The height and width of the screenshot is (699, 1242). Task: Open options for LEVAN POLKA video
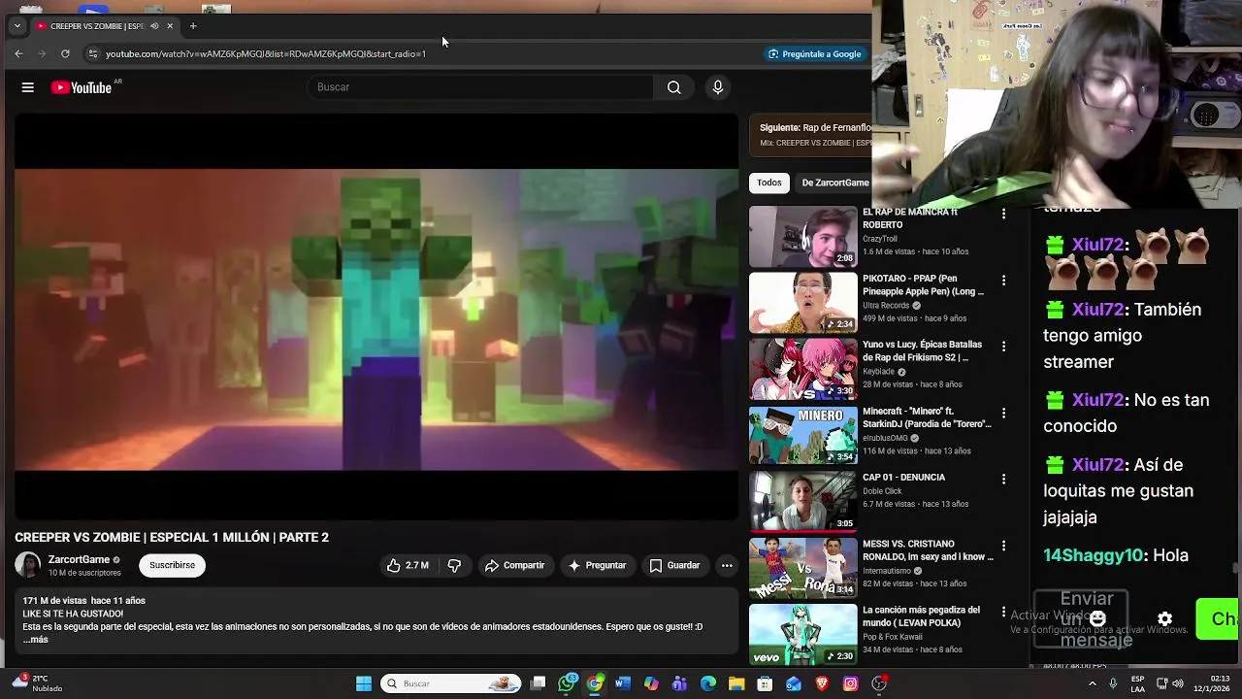point(1003,612)
